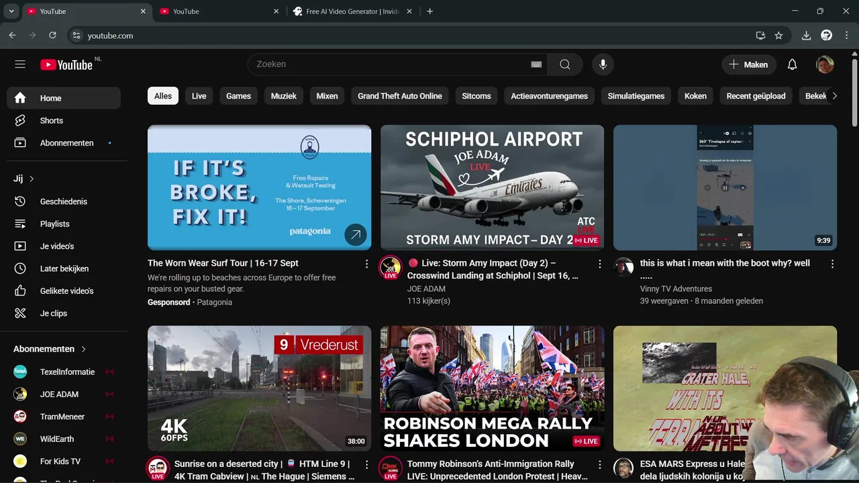859x483 pixels.
Task: Open Je video's in the sidebar
Action: [64, 246]
